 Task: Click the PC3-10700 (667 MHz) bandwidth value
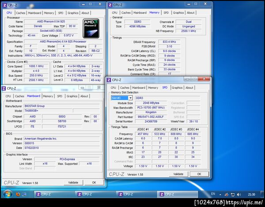(151, 108)
